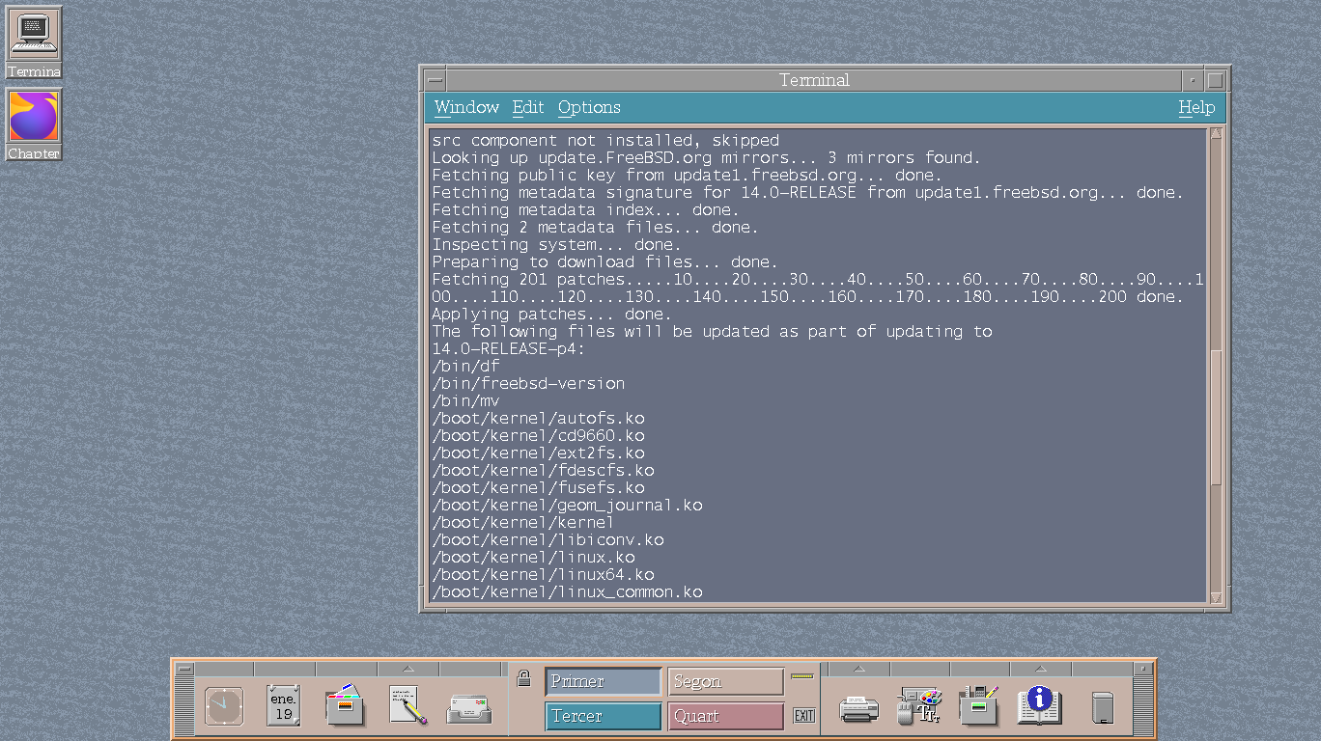Click the '/bin/mv' line

point(465,401)
